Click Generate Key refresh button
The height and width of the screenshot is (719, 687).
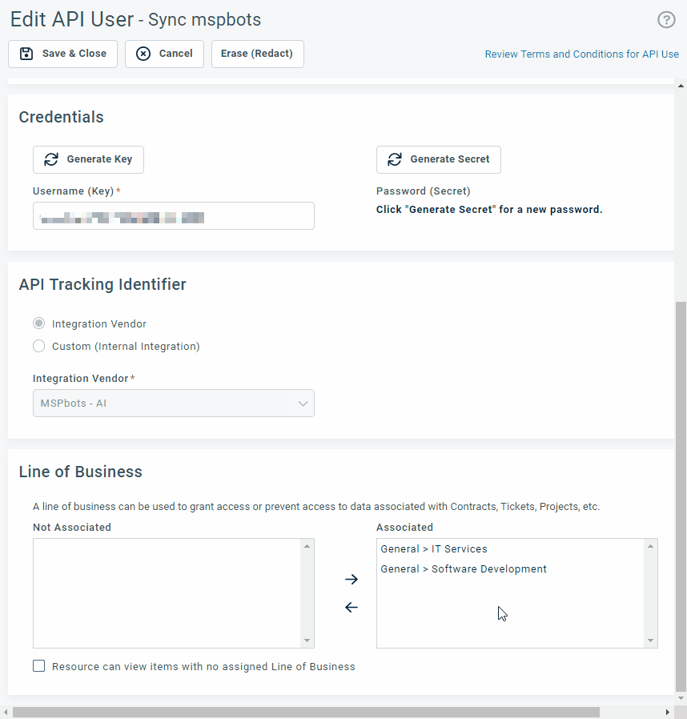(x=88, y=159)
